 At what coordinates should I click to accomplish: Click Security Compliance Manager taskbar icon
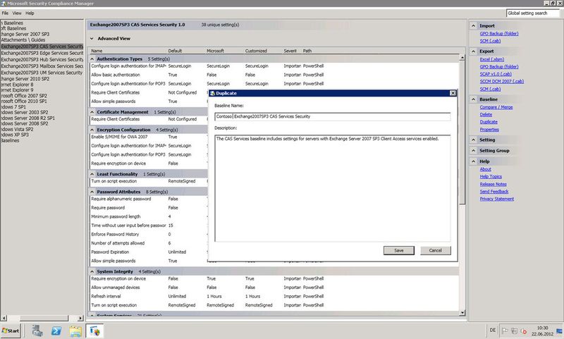(95, 331)
